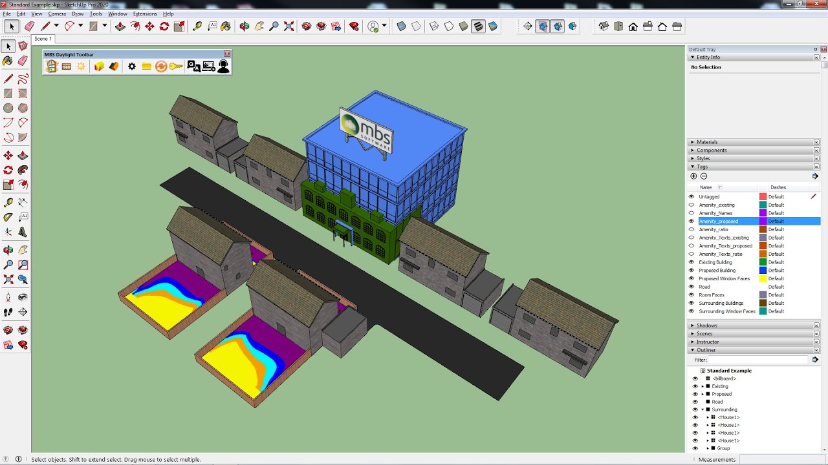Click Proposed Window Faces yellow swatch

pos(763,278)
